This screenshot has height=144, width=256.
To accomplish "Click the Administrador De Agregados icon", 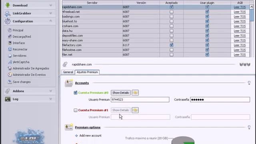I will 10,68.
